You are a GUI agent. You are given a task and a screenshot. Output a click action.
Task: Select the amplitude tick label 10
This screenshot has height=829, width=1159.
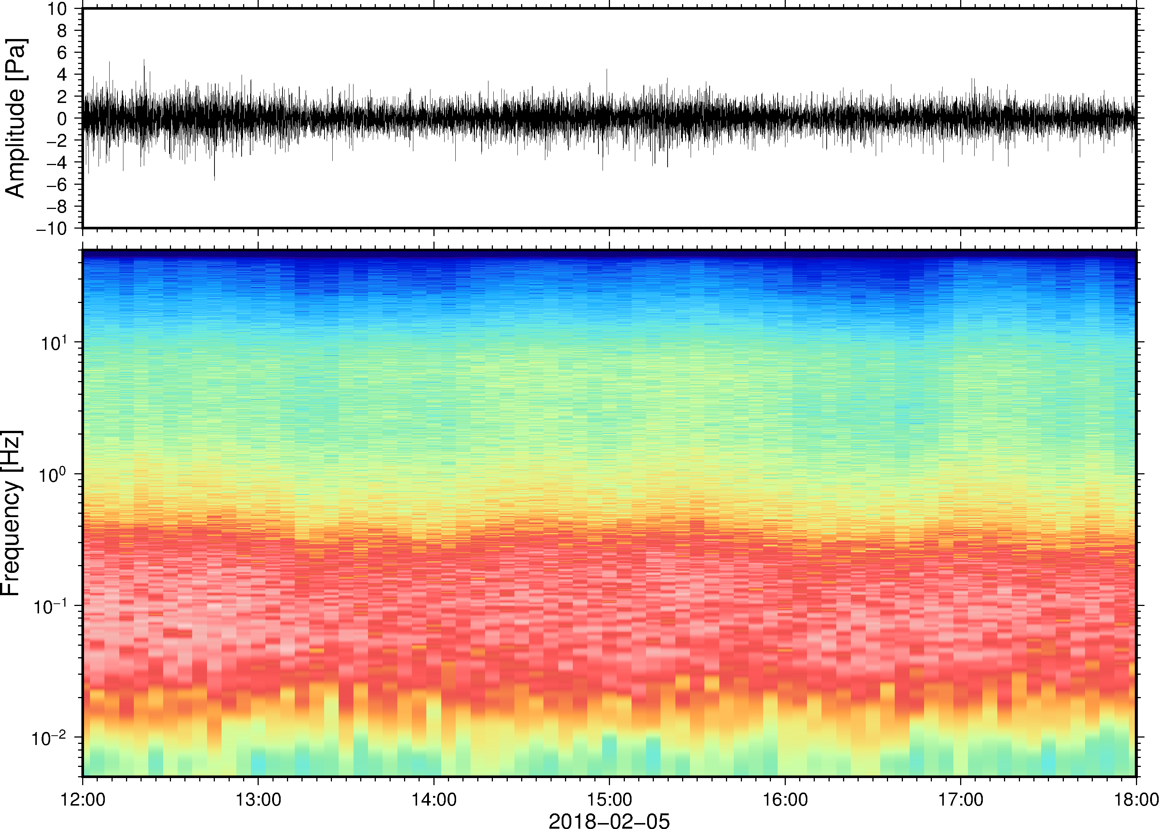pyautogui.click(x=58, y=9)
